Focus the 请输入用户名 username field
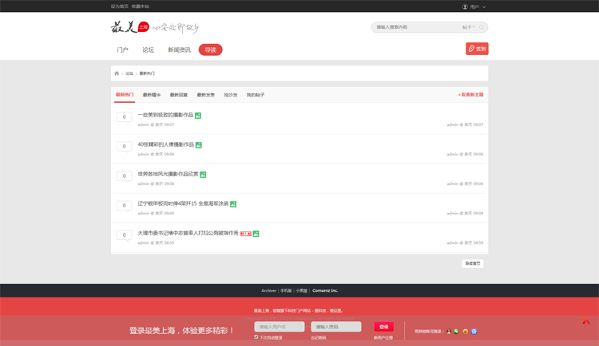Viewport: 599px width, 346px height. [x=280, y=327]
